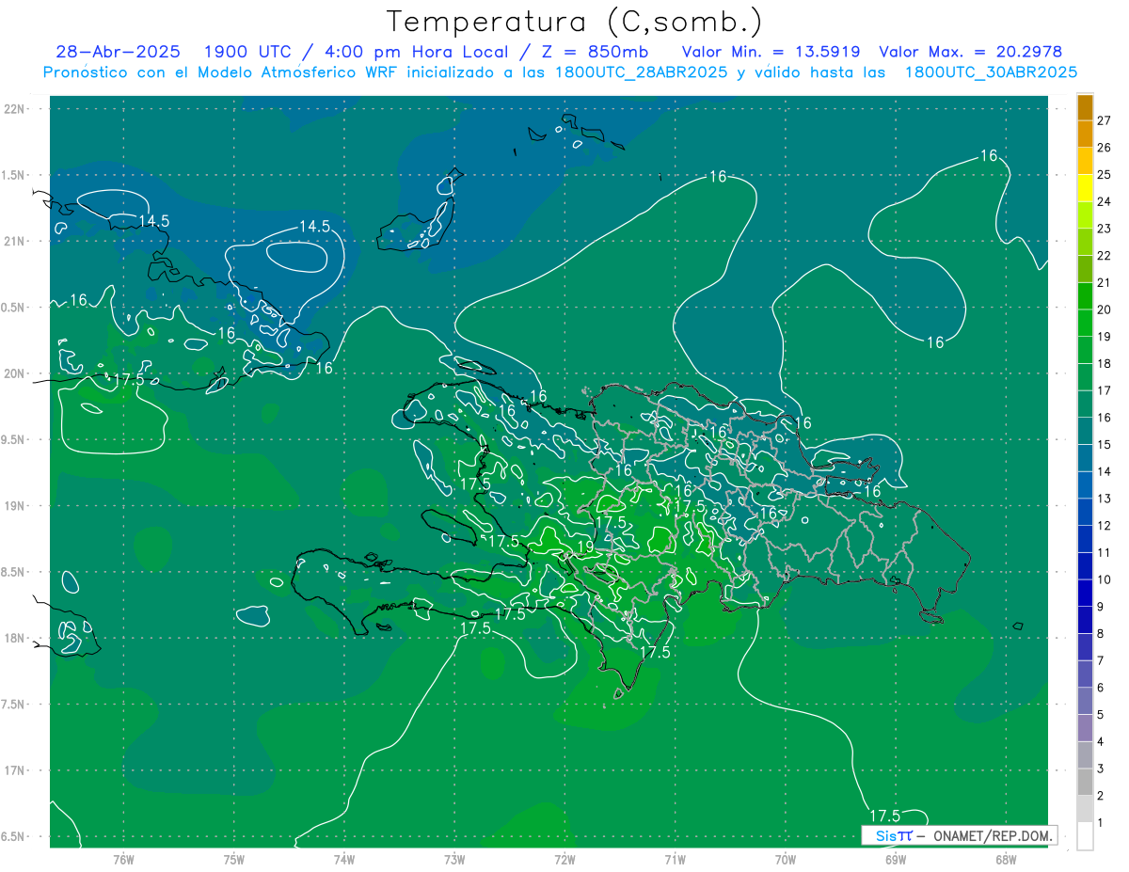Click the 'ONAMET/REP.DOM.' credit label
The image size is (1129, 872).
coord(992,835)
